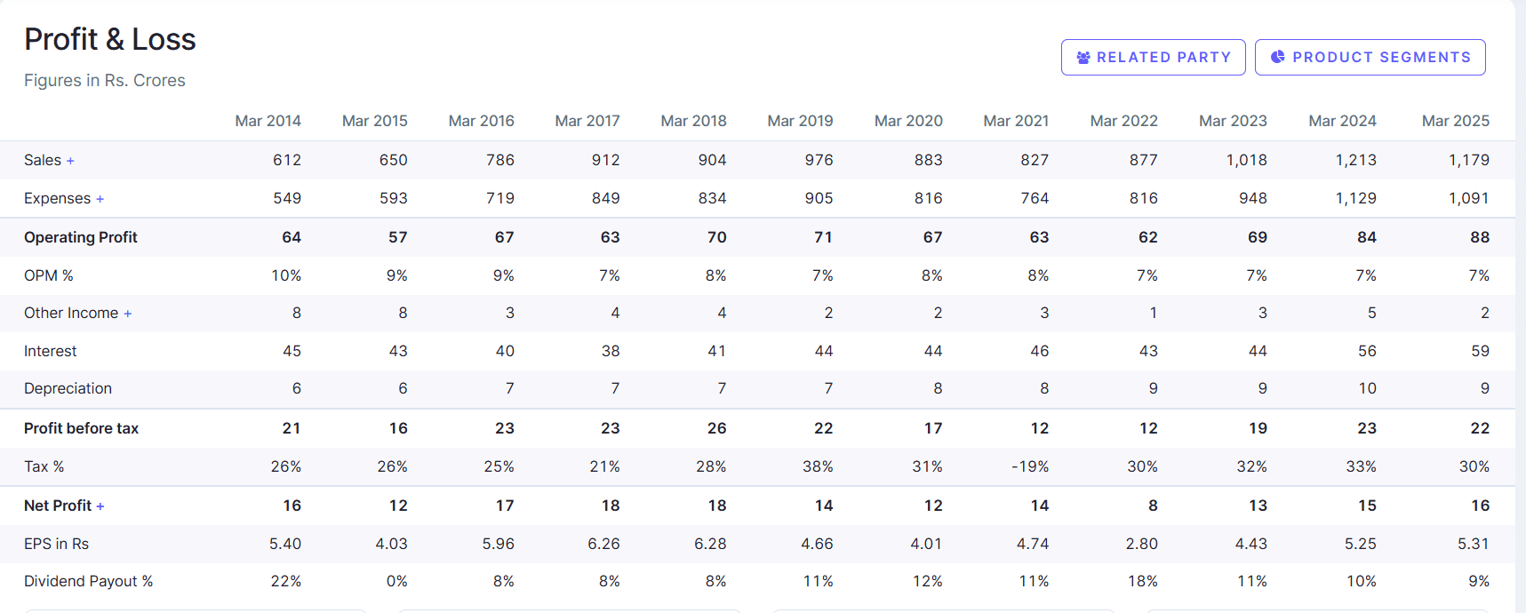Select the Dividend Payout % row label

pos(89,580)
